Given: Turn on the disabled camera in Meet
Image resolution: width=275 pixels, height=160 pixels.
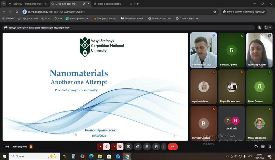Looking at the screenshot, I should 120,147.
